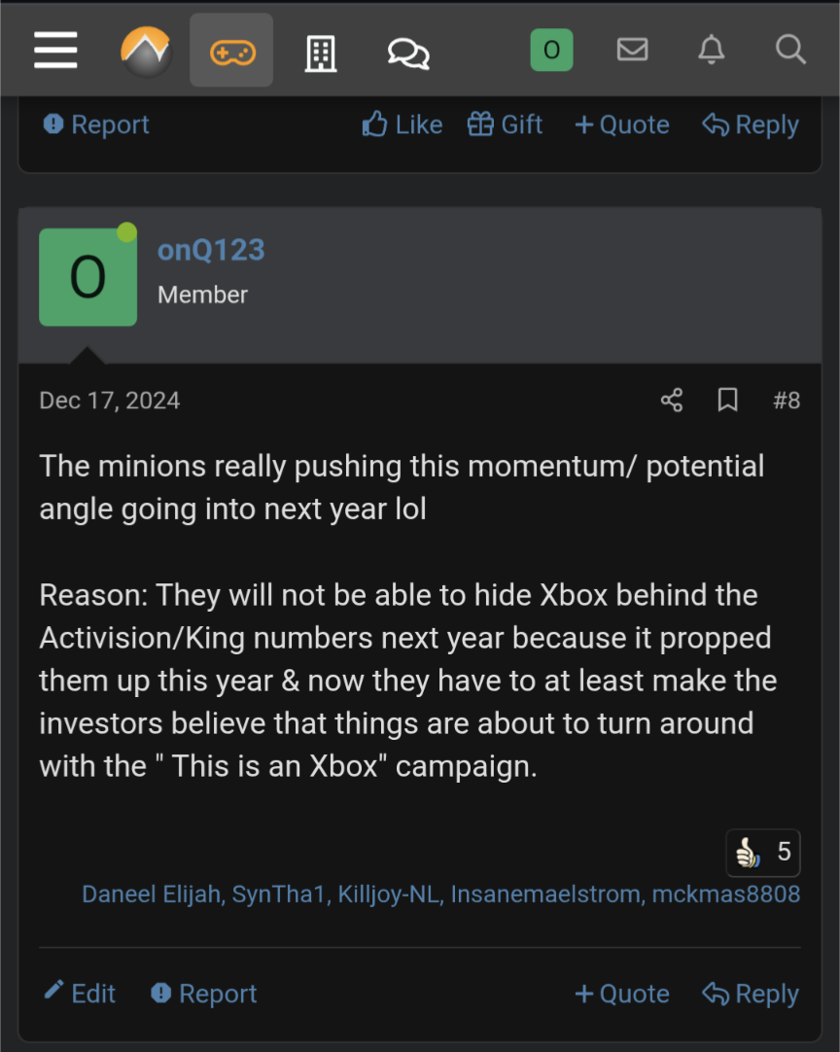
Task: Check your inbox via envelope icon
Action: [632, 51]
